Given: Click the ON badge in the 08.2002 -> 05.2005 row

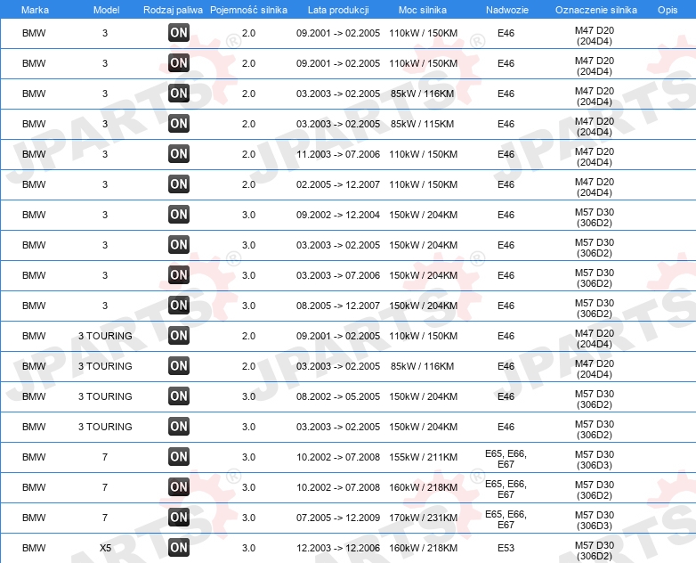Looking at the screenshot, I should [179, 396].
